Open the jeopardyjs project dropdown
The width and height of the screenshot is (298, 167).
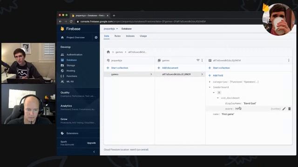pos(111,29)
